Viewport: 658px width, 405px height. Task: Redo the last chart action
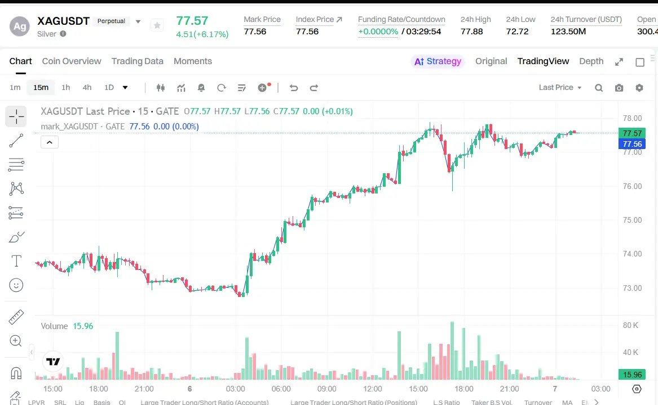point(313,88)
